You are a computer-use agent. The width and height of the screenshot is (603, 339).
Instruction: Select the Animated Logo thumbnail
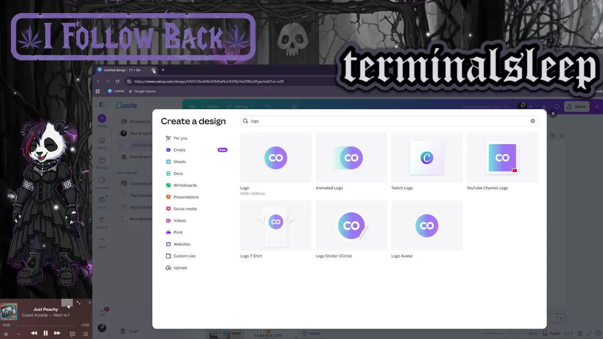[351, 158]
